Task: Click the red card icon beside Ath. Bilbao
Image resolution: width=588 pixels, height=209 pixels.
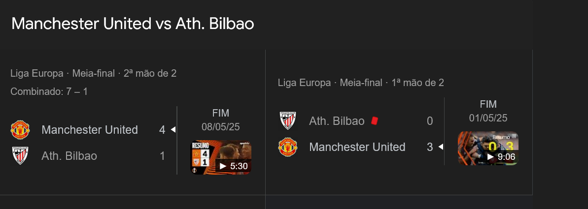Action: tap(375, 120)
